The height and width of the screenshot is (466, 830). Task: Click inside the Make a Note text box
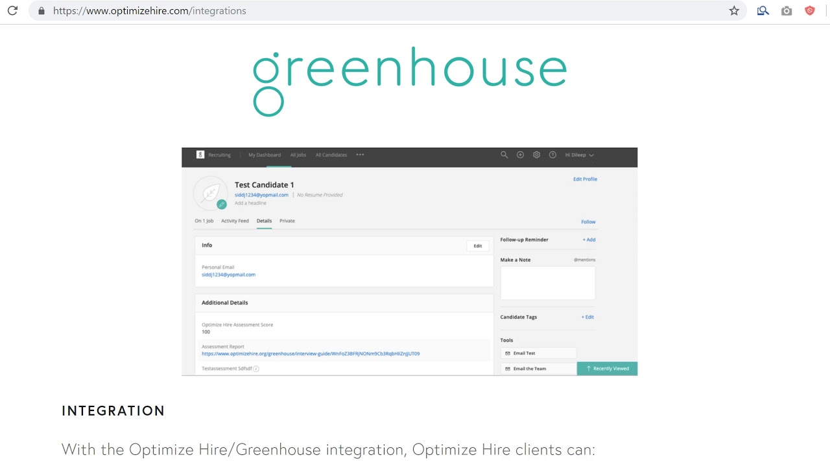coord(548,283)
